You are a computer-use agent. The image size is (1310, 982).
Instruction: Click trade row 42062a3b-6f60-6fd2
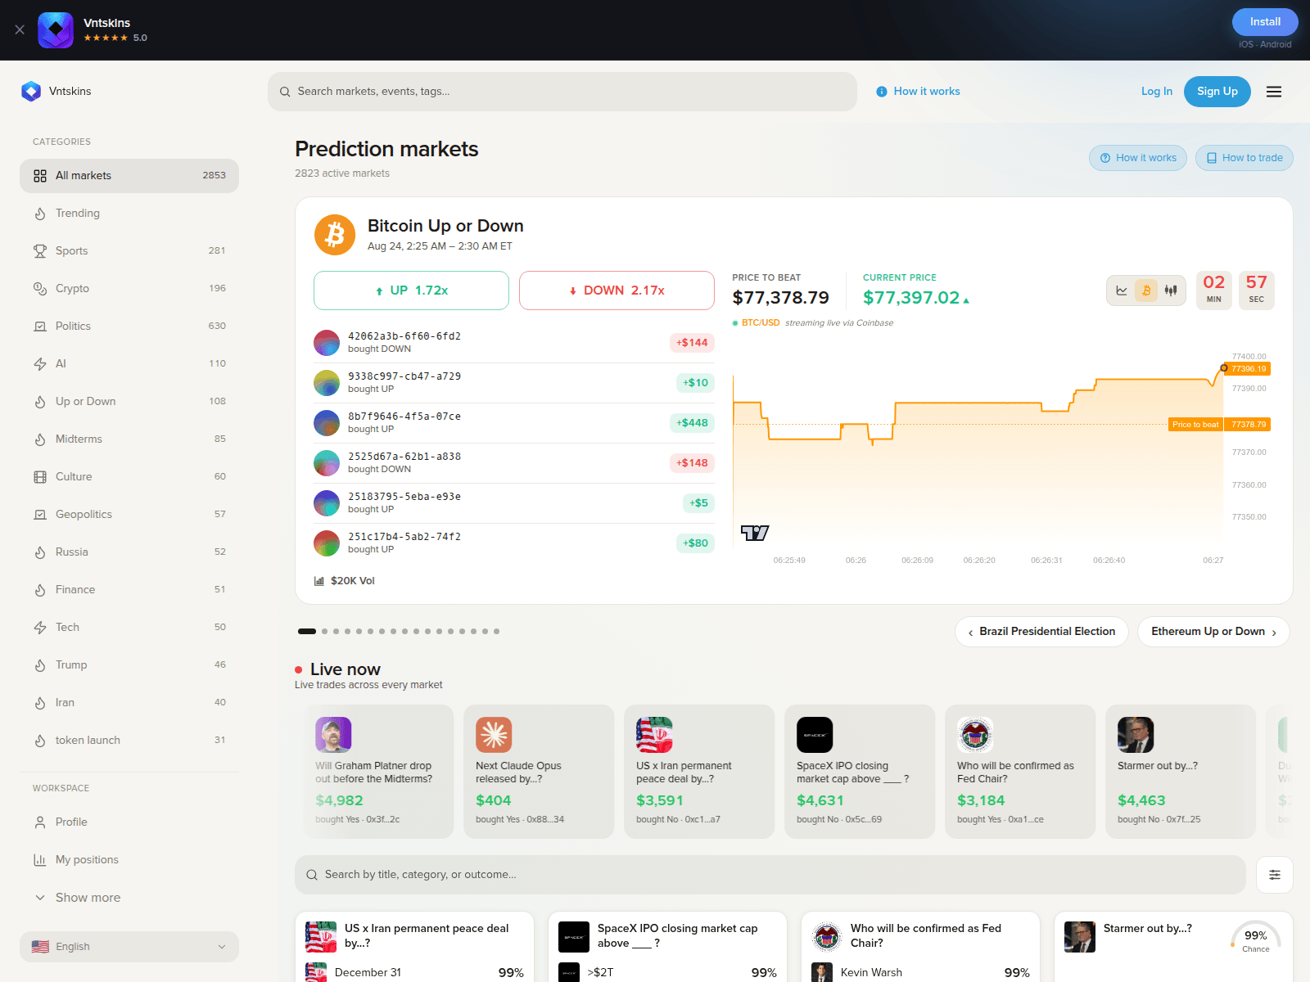click(x=514, y=343)
